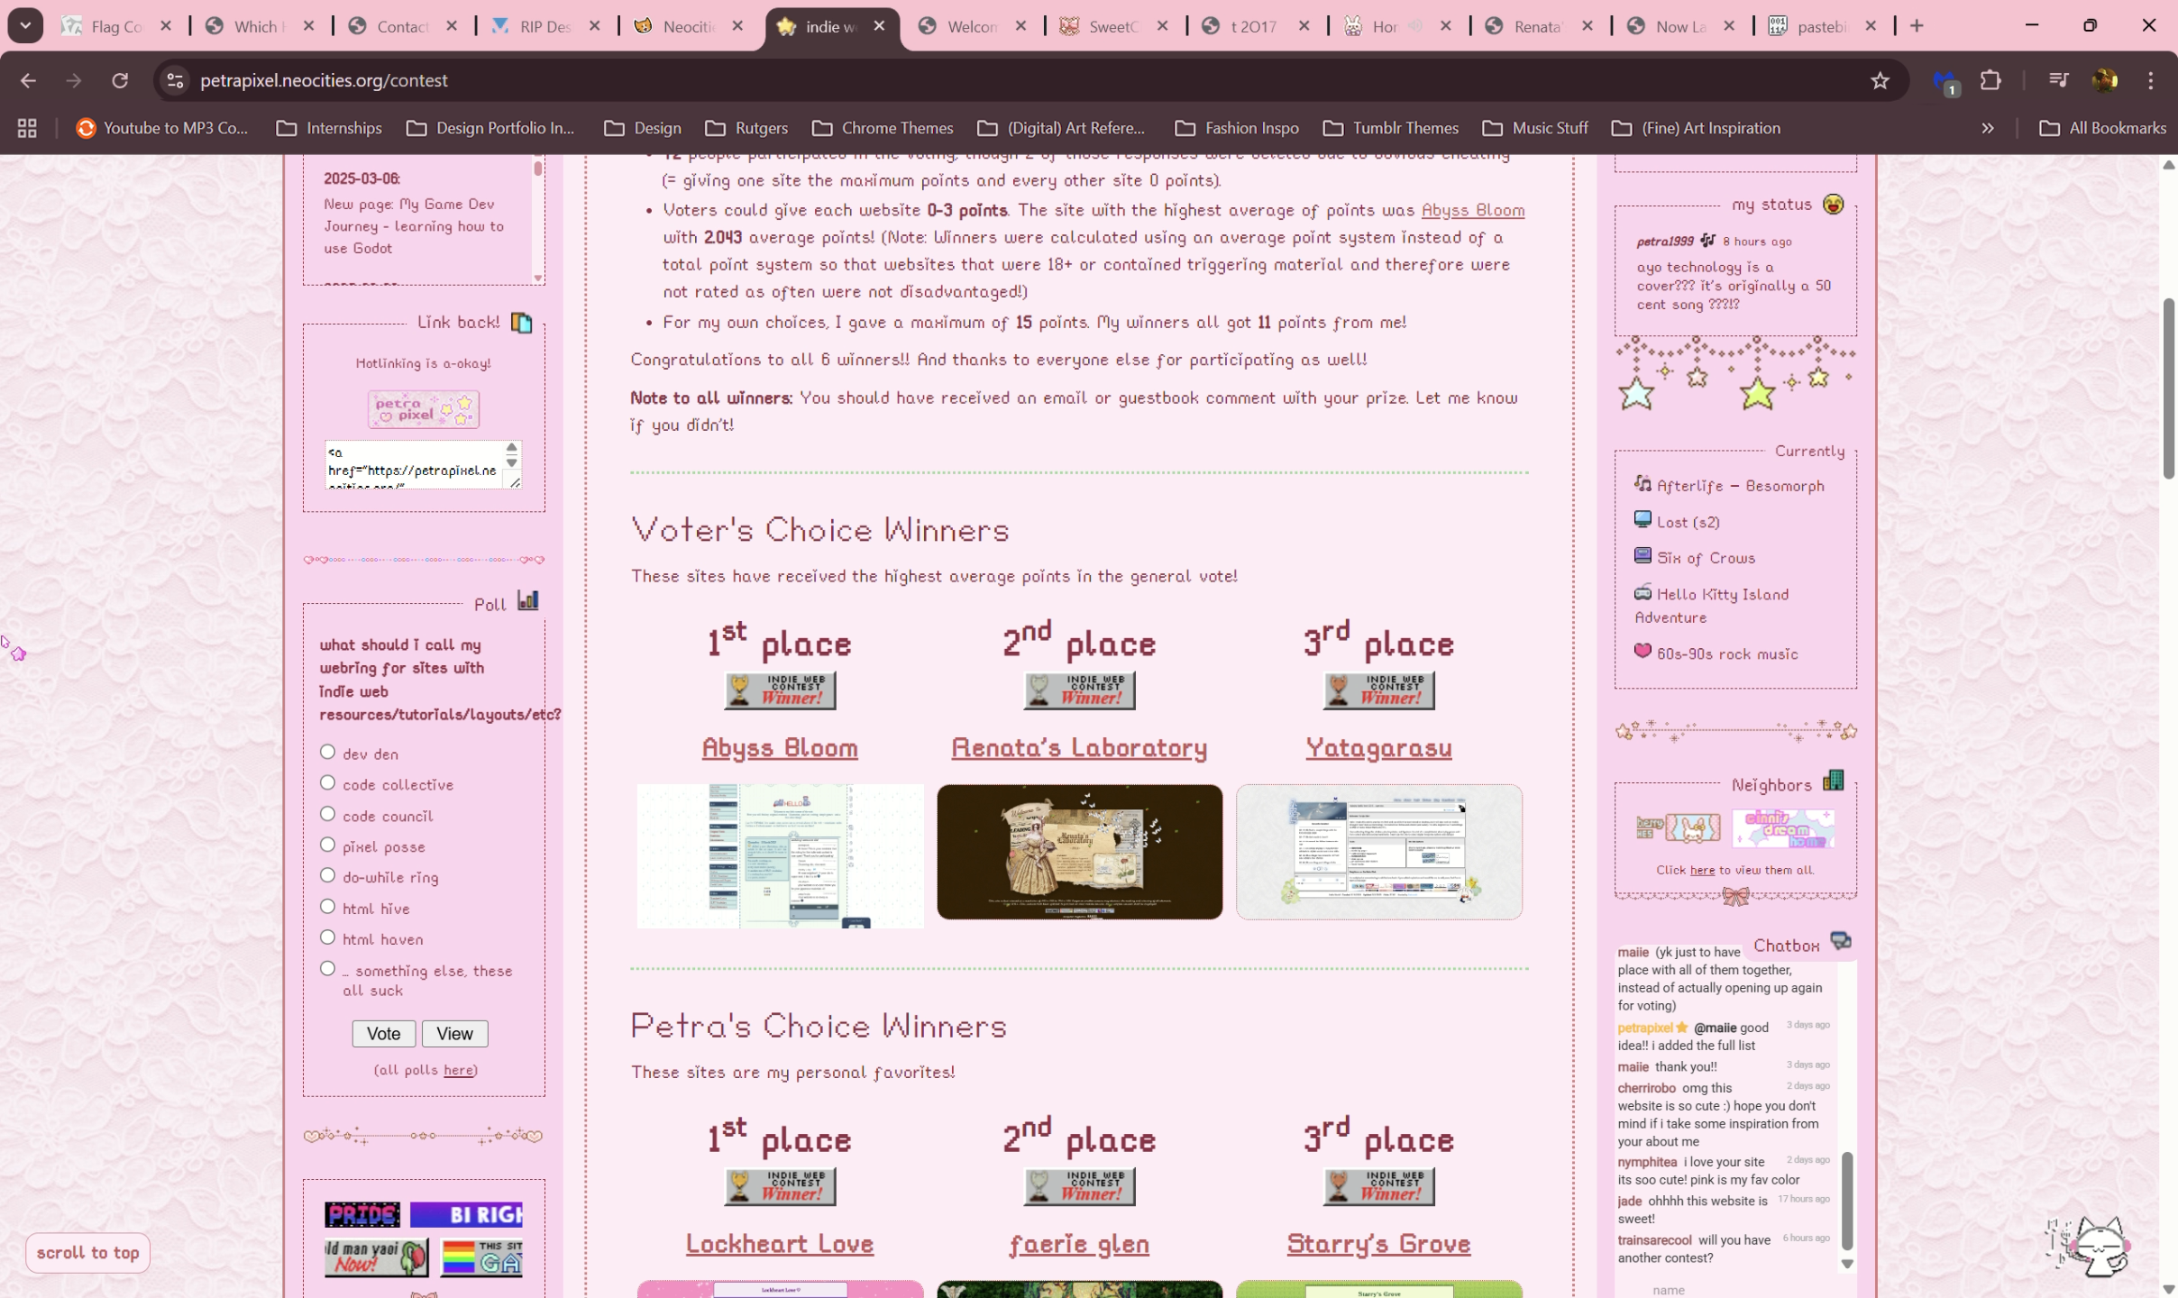Select the 'dev den' poll option
The height and width of the screenshot is (1298, 2178).
[328, 752]
